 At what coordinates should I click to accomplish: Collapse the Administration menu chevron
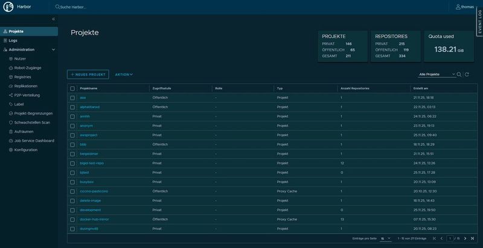pos(53,49)
